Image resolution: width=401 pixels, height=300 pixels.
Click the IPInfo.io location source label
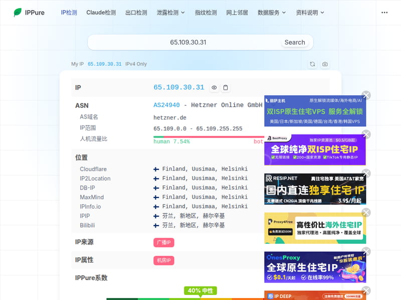[90, 206]
